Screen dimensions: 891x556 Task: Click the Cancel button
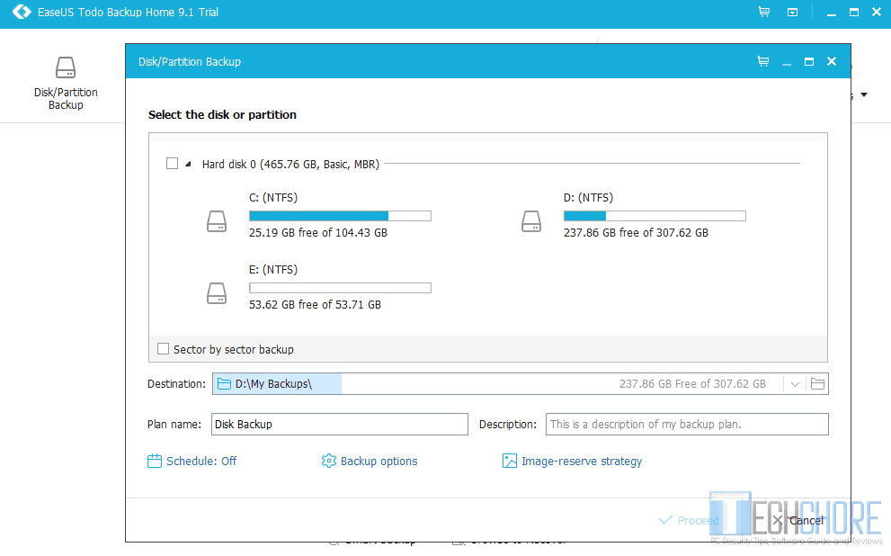797,520
